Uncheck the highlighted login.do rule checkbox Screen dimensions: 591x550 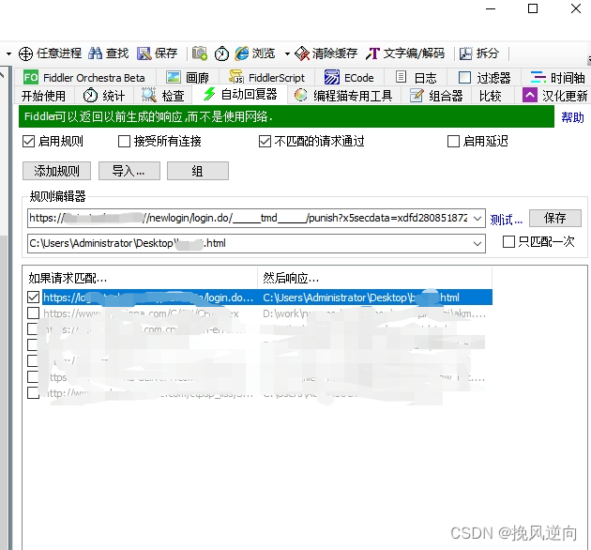[33, 298]
